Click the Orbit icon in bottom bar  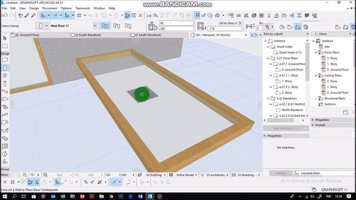click(x=32, y=175)
